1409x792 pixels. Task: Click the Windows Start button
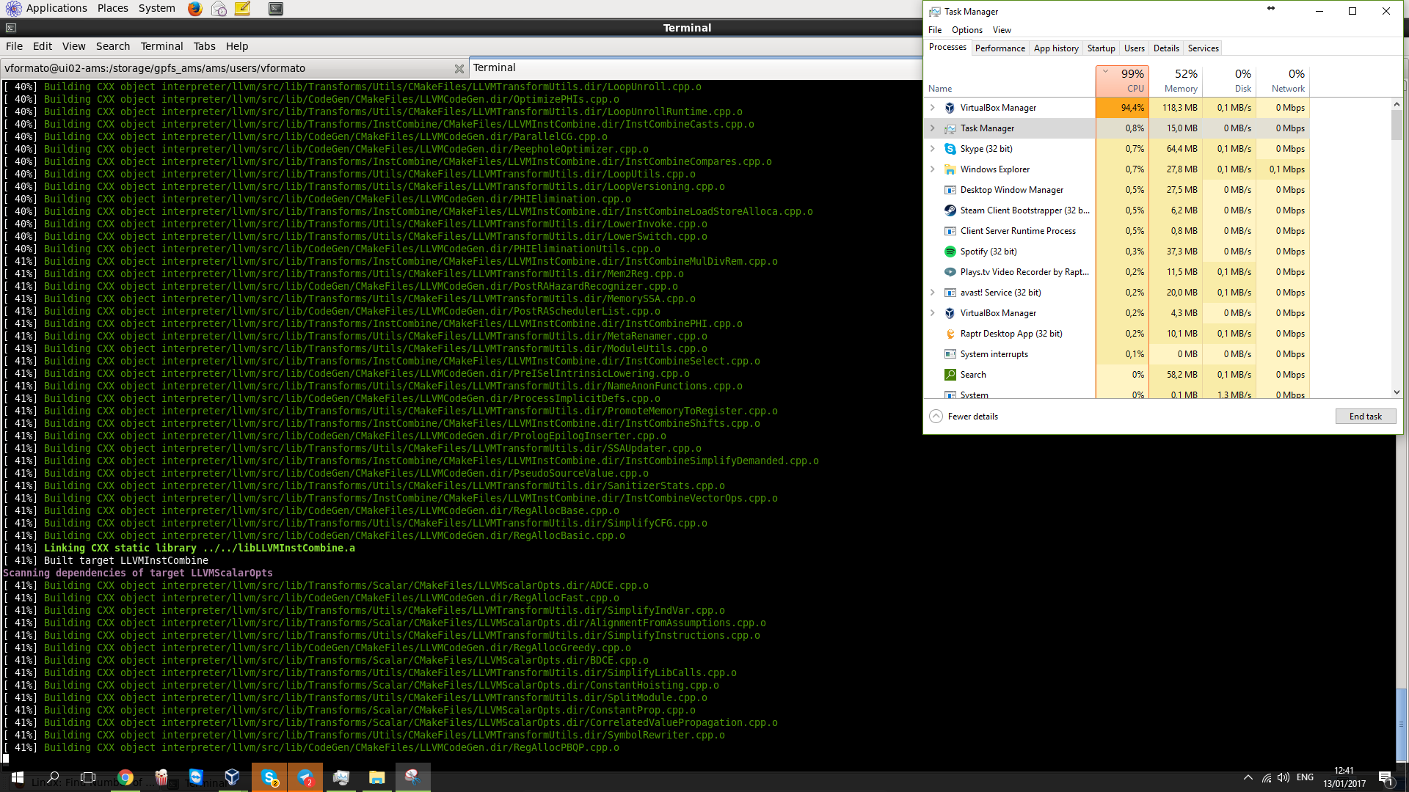[x=18, y=777]
